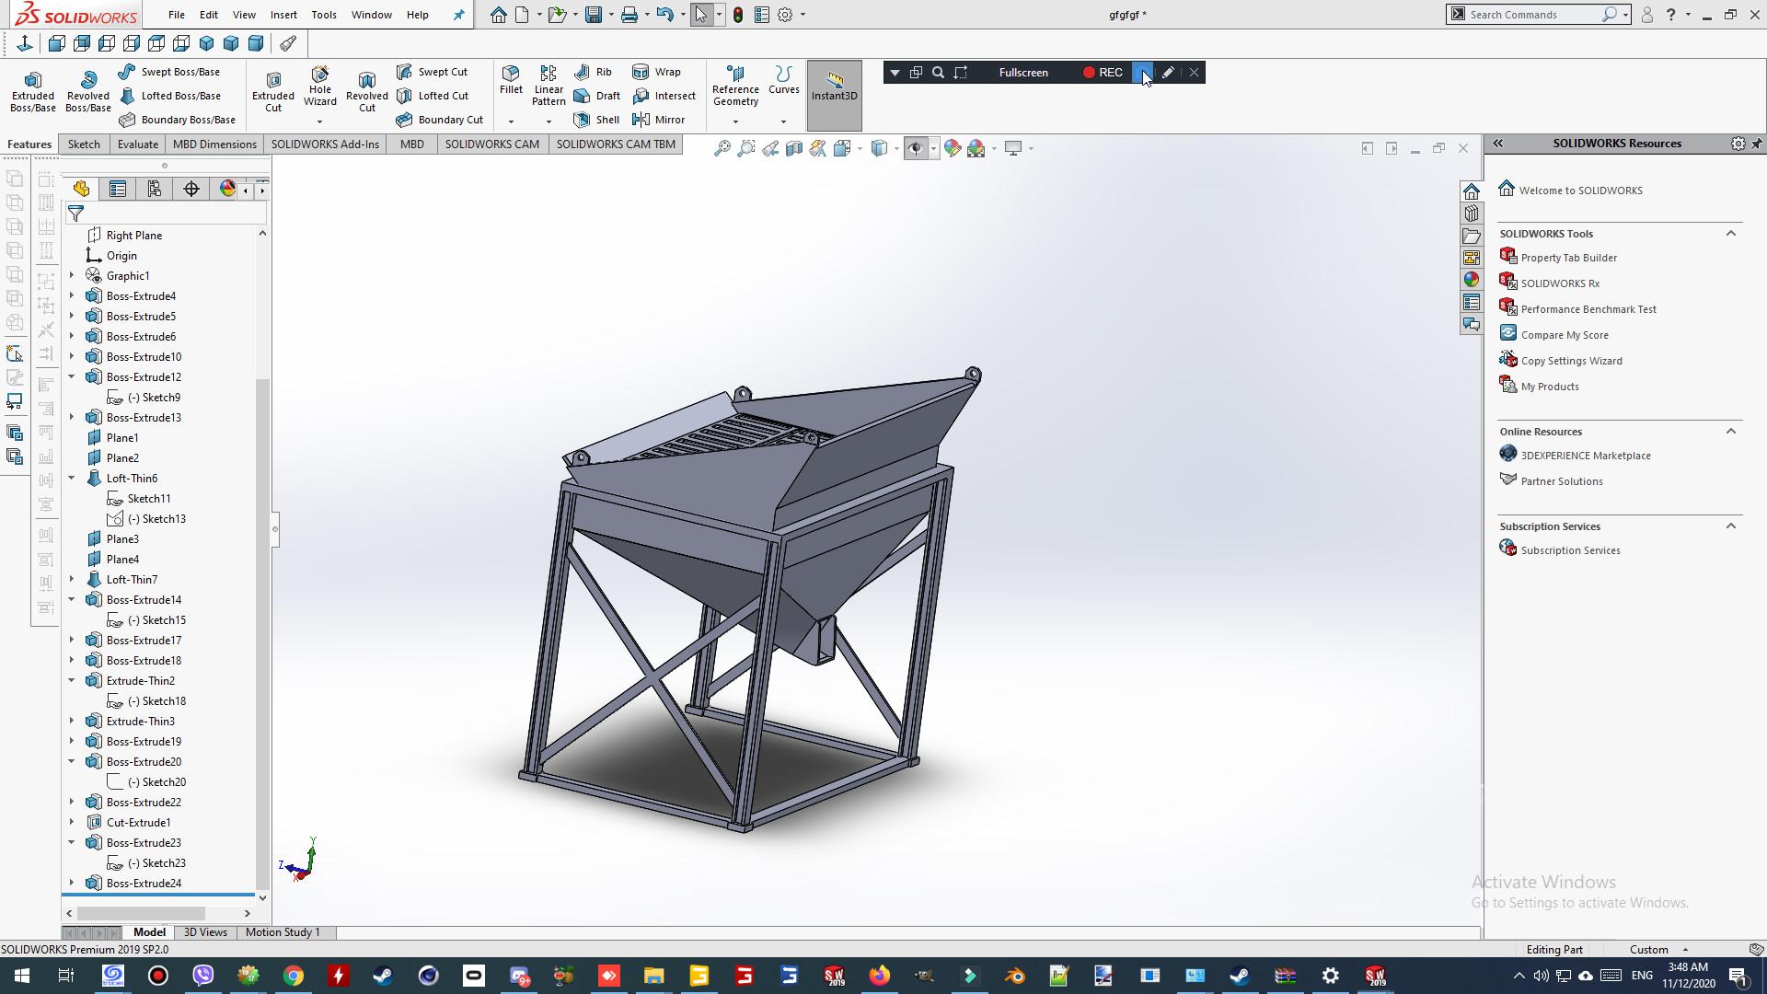Pin the SOLIDWORKS Resources task pane

[x=1756, y=144]
